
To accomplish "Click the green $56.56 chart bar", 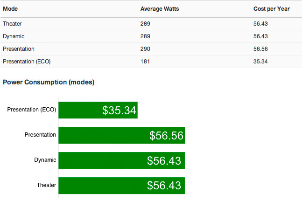I will (x=121, y=135).
